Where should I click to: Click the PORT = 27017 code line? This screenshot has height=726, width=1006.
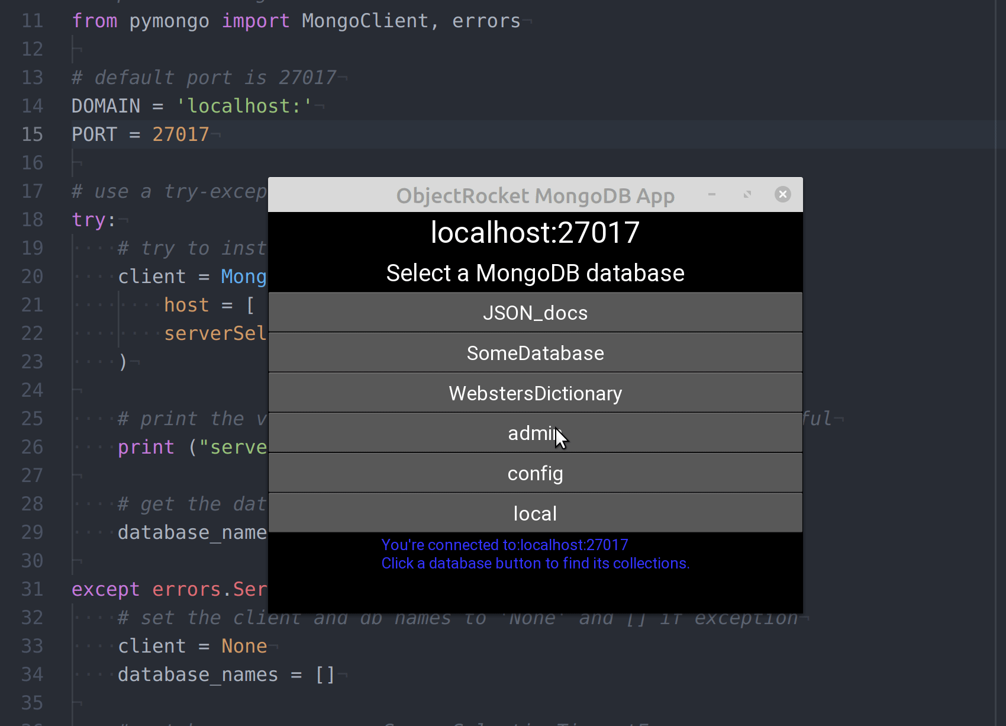(x=140, y=134)
